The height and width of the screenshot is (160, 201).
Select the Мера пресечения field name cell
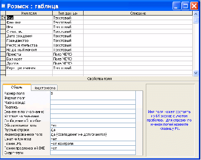(29, 68)
